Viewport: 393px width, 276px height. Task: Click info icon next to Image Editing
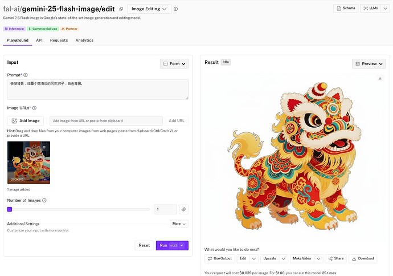(175, 9)
